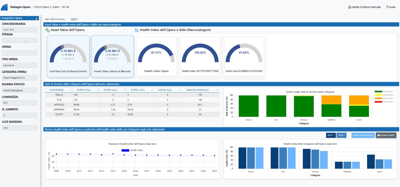The width and height of the screenshot is (400, 187).
Task: Toggle Stato Servizio 1 legend entry
Action: click(384, 91)
